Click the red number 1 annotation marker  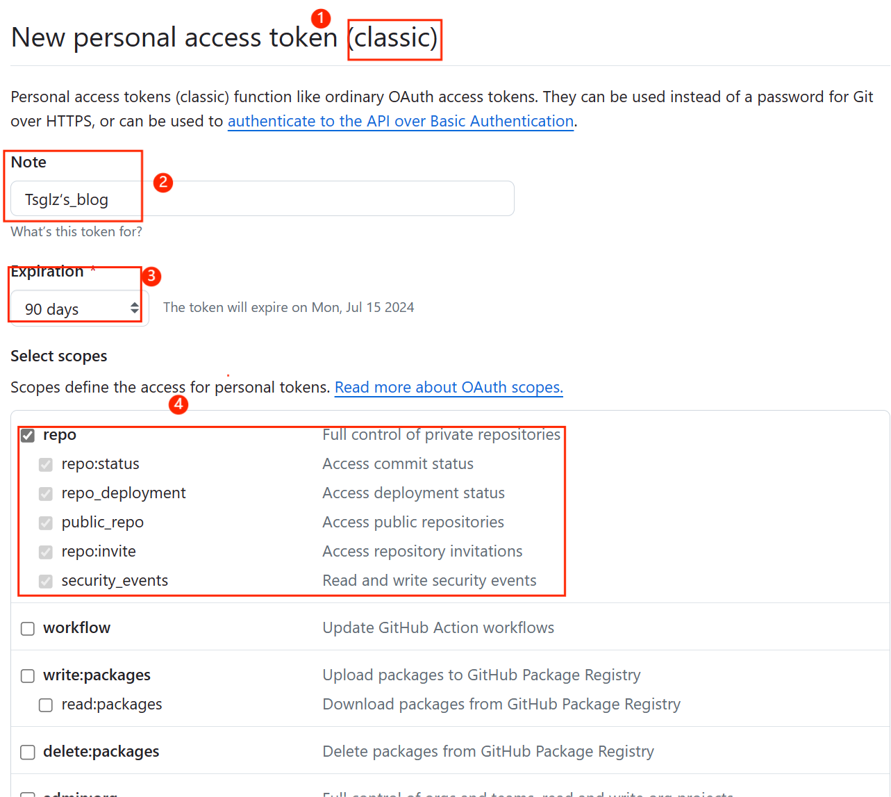(x=320, y=17)
